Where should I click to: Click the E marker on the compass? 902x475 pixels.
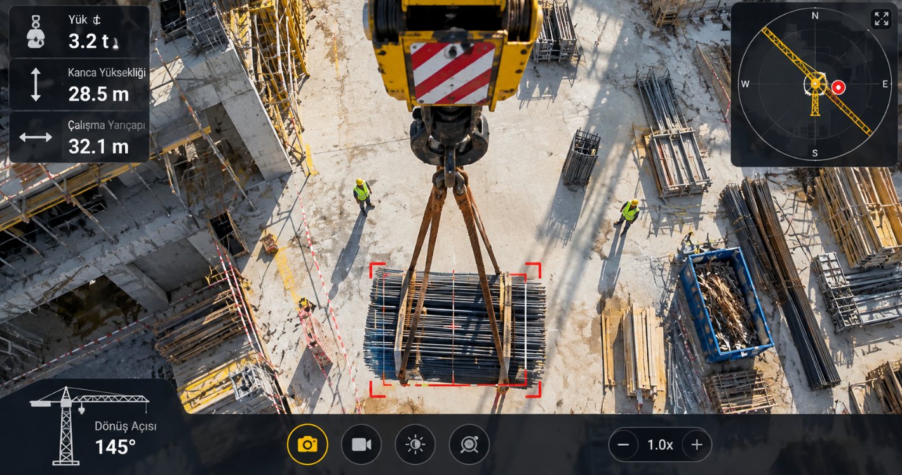(x=884, y=84)
